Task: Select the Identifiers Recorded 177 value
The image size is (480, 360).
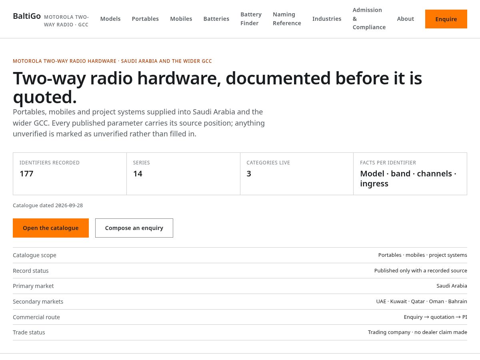Action: tap(26, 174)
